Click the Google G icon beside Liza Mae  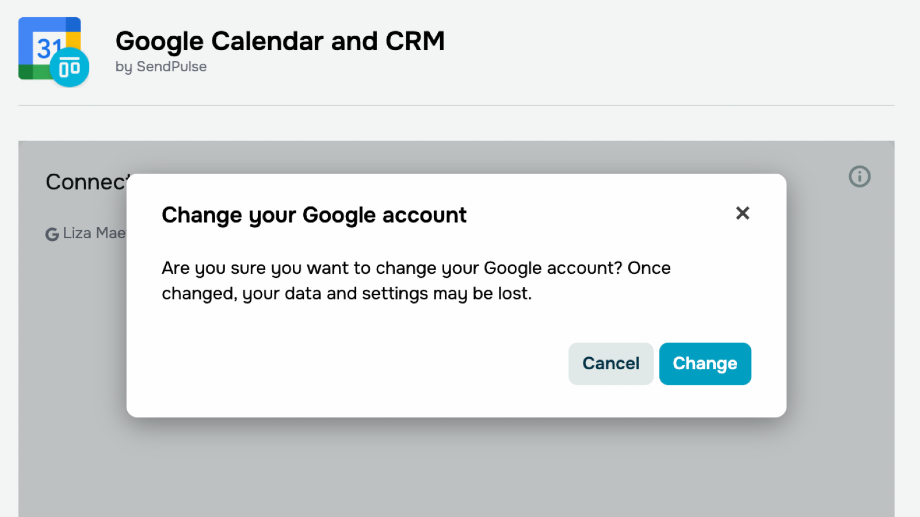click(52, 234)
